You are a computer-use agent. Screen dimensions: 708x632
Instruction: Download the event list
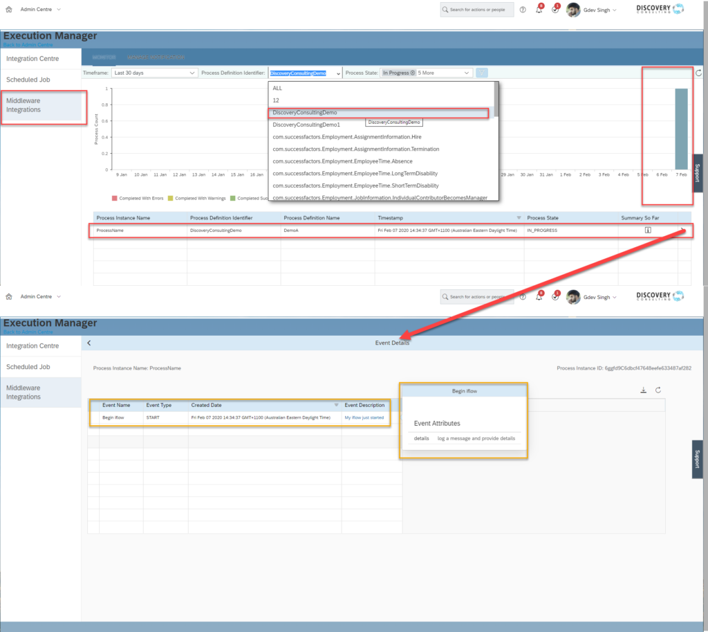(643, 390)
